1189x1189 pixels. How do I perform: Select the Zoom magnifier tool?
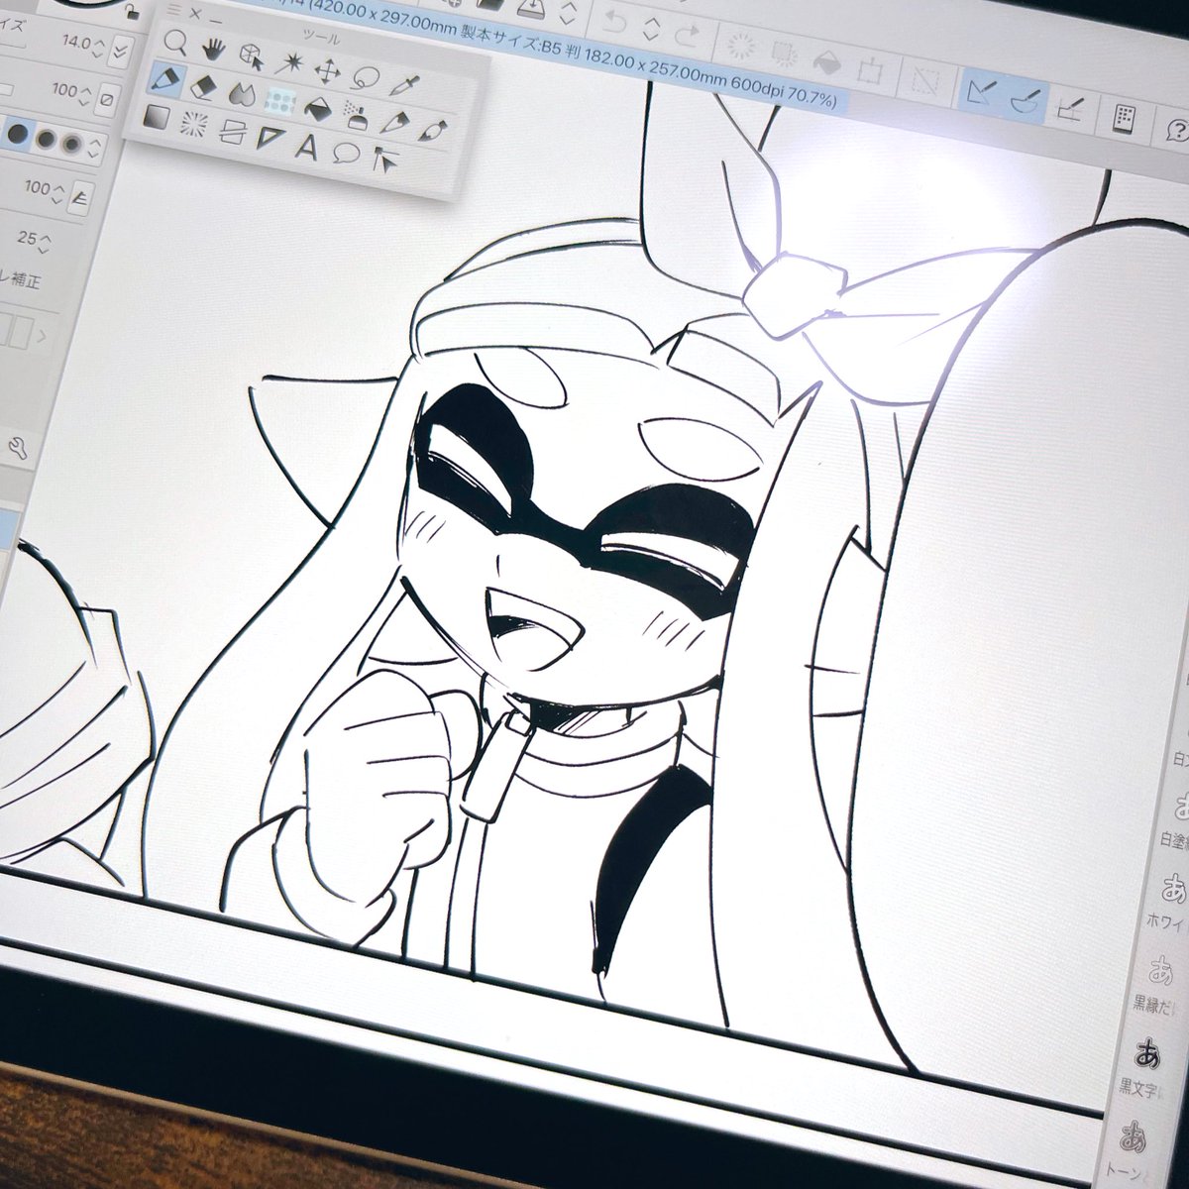[x=175, y=43]
